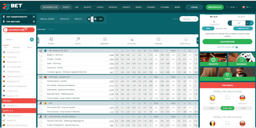Click the help question mark beside How to Place a Bet

point(237,47)
